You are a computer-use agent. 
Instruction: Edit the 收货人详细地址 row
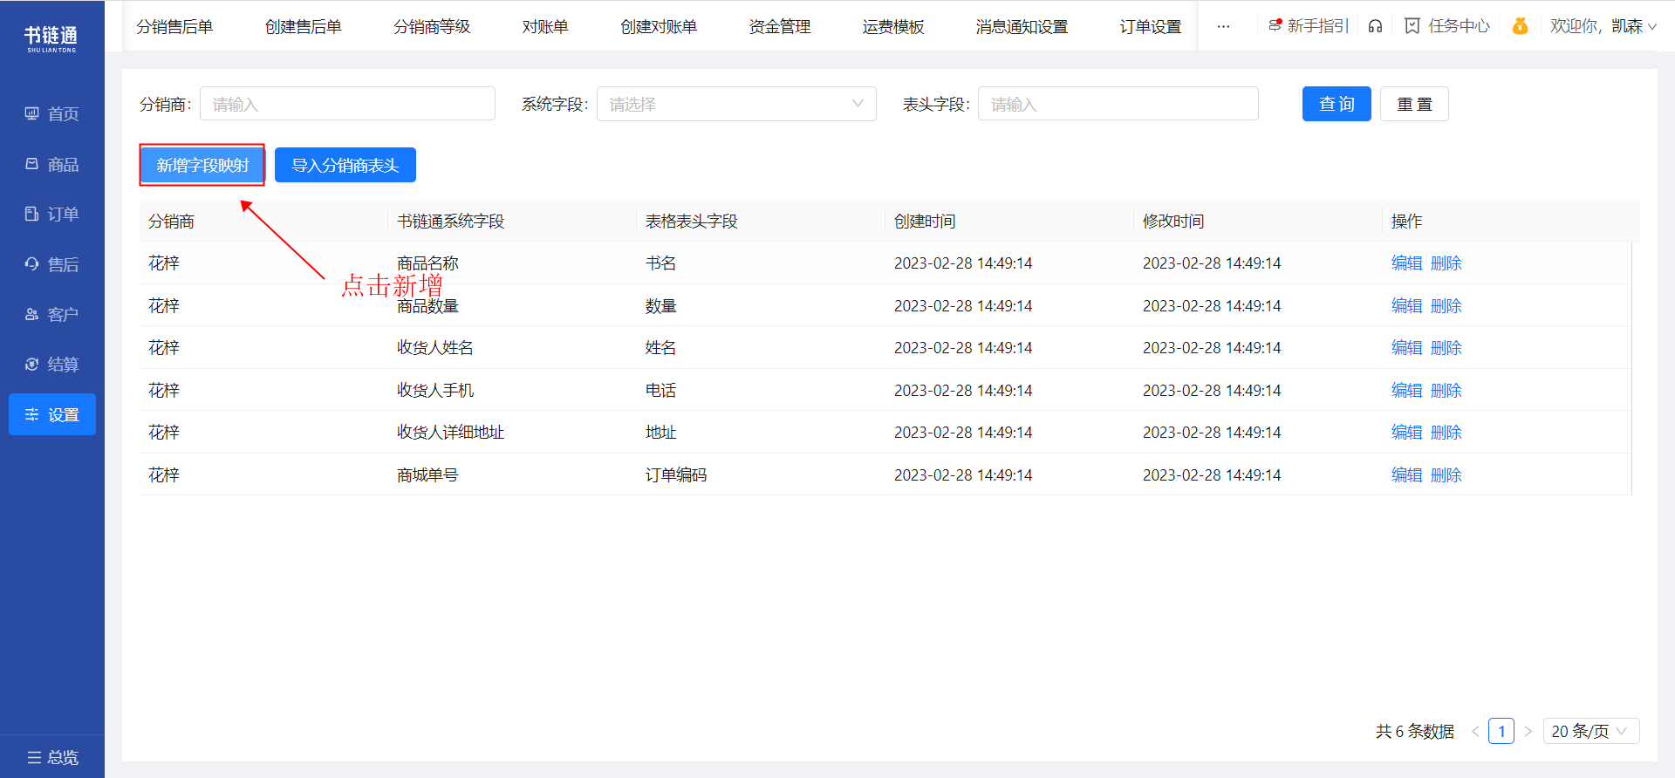coord(1406,433)
